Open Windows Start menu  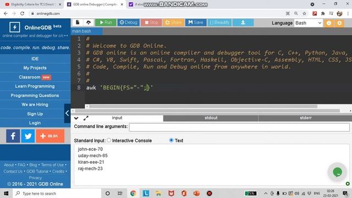coord(6,193)
